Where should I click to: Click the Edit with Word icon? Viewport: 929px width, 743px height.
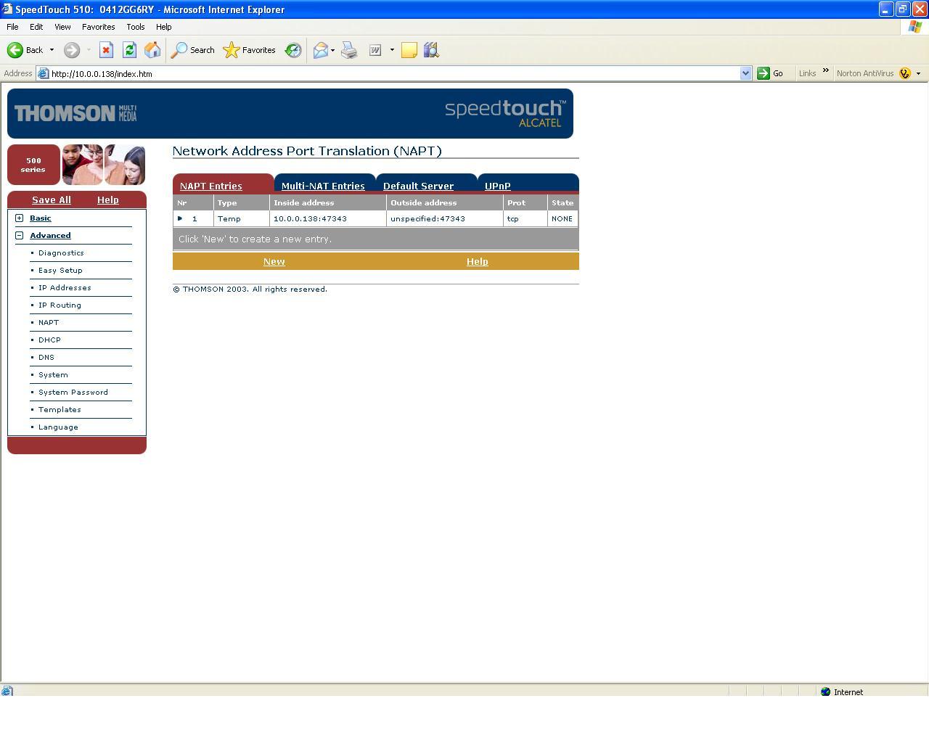[x=375, y=50]
